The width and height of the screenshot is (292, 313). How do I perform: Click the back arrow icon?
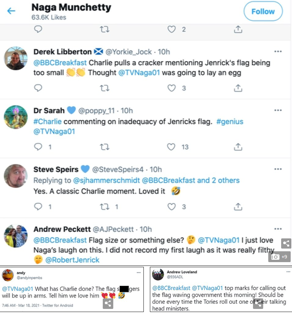(x=11, y=11)
